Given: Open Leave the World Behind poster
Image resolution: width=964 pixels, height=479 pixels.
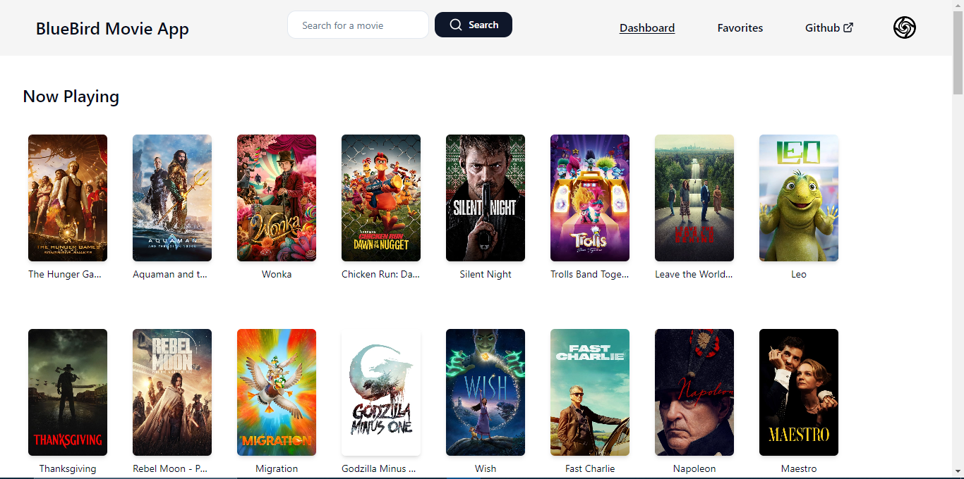Looking at the screenshot, I should 694,198.
